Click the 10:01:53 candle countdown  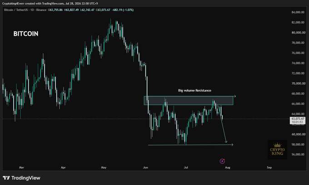coord(297,122)
